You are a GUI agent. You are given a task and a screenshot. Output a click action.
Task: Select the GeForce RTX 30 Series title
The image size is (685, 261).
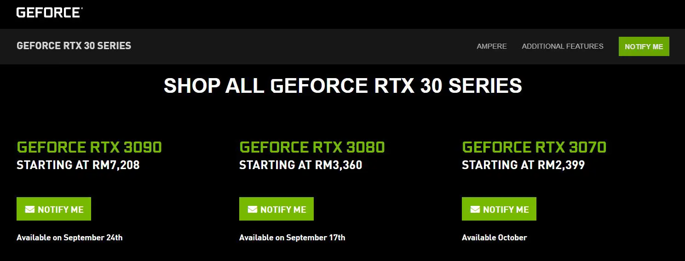point(74,46)
